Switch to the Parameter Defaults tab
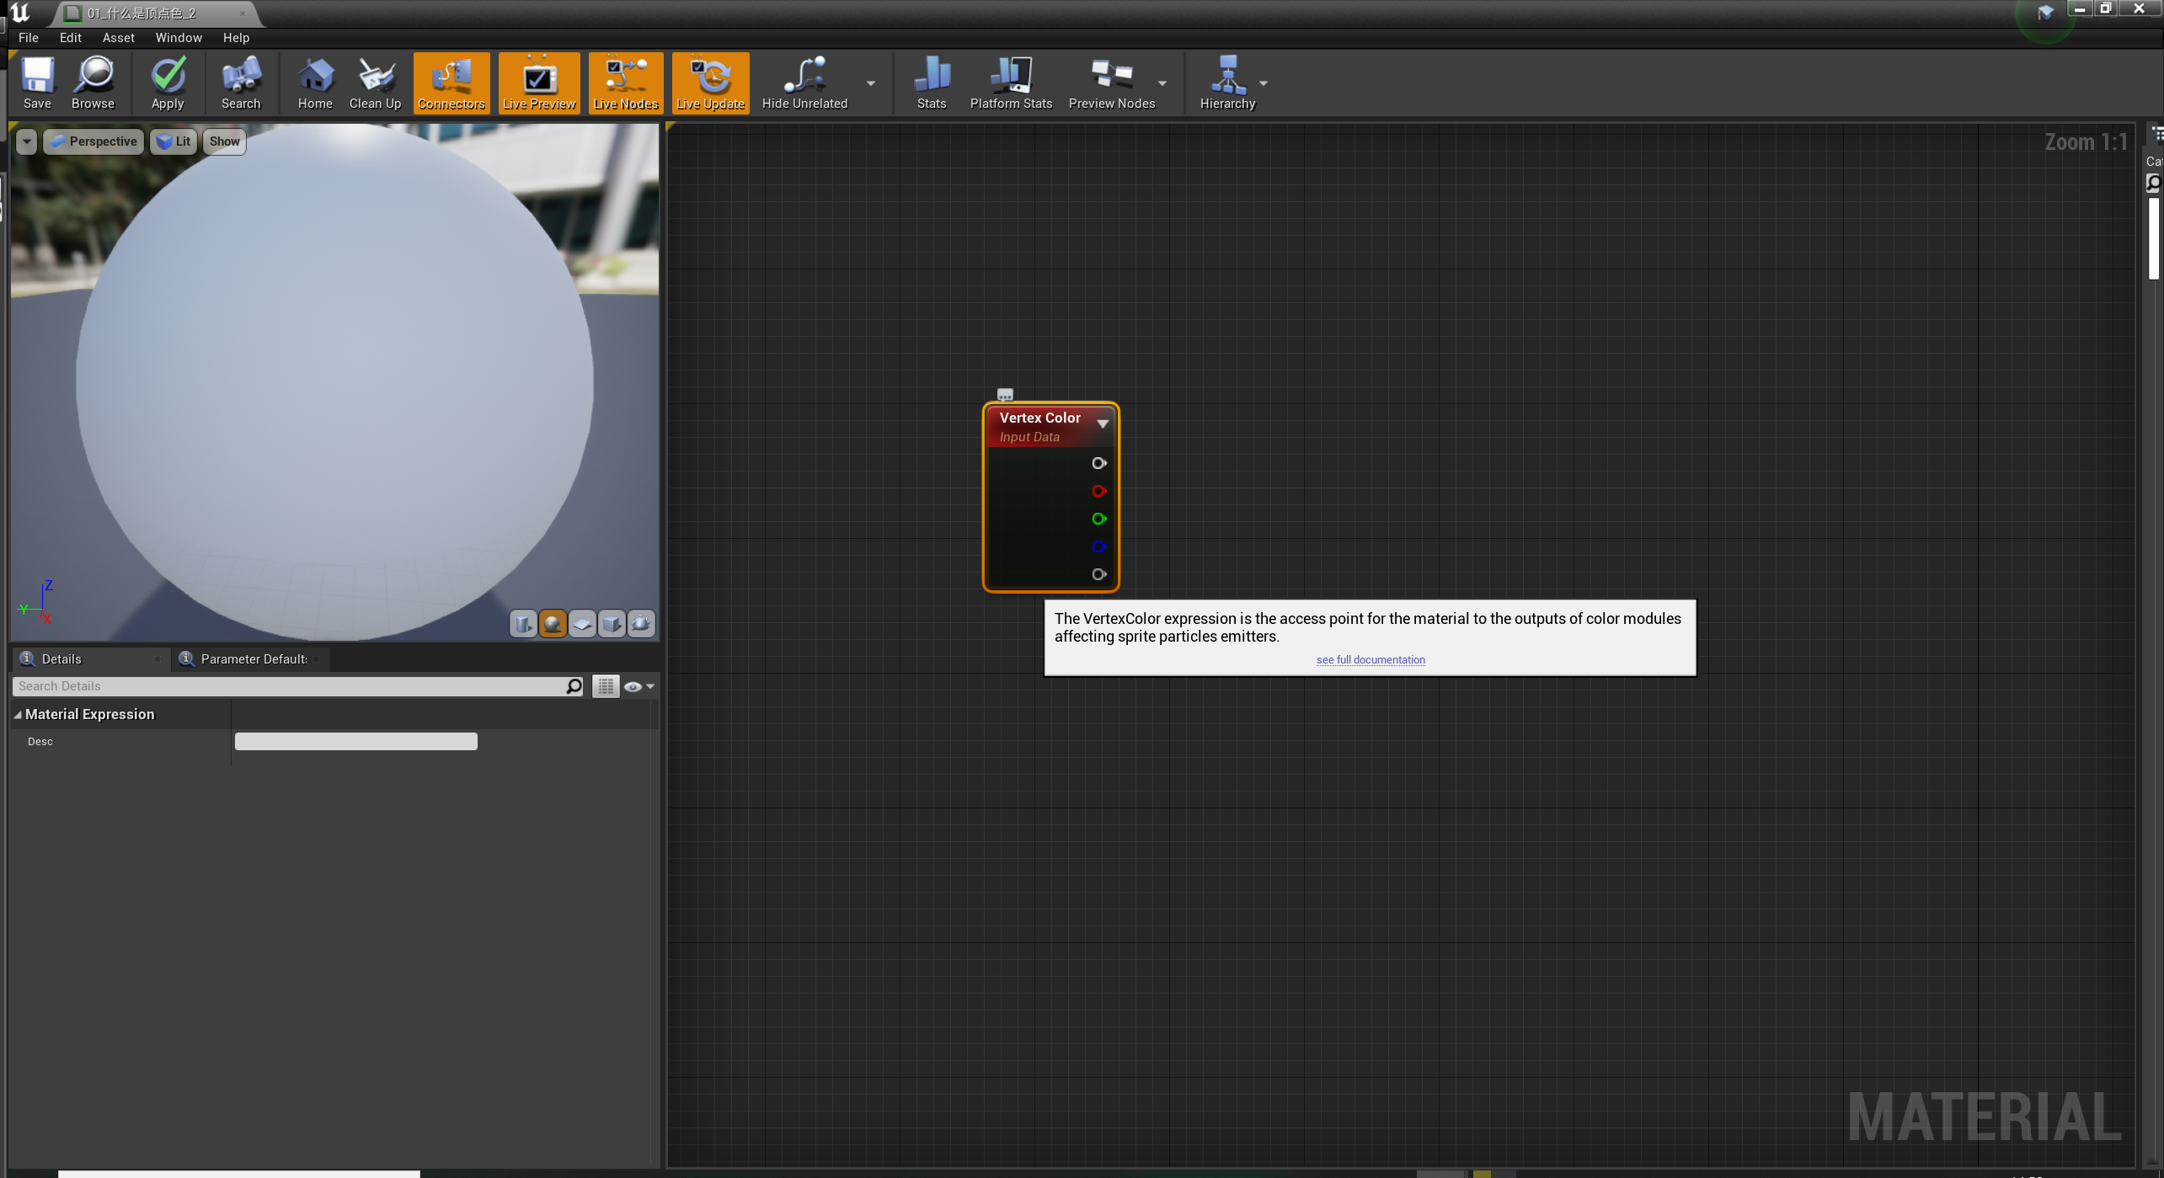2164x1178 pixels. 251,658
